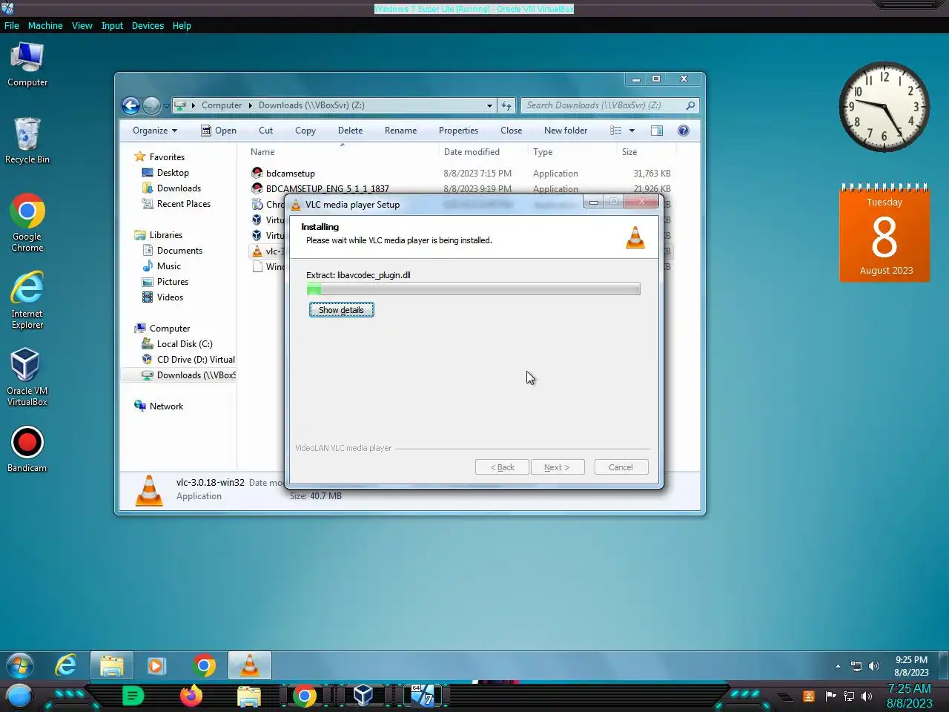The width and height of the screenshot is (949, 712).
Task: Click the orange calendar gadget
Action: coord(884,234)
